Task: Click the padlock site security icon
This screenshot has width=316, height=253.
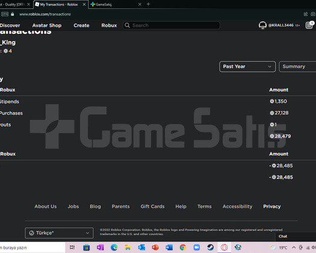Action: point(13,14)
